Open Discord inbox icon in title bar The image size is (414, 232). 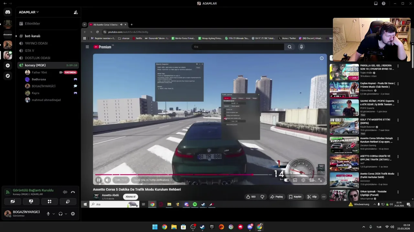coord(376,3)
